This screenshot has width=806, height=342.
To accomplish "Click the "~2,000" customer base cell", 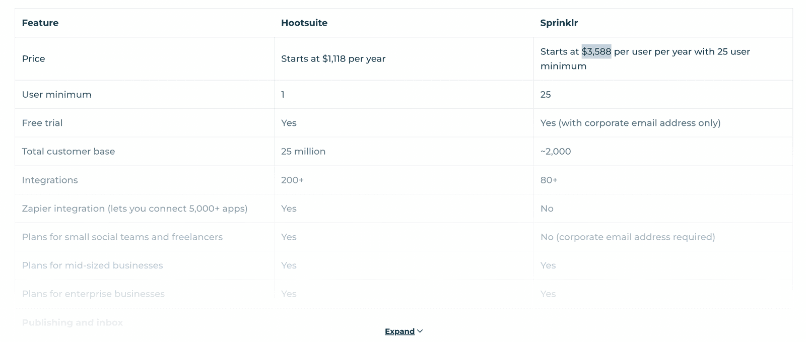I will [556, 151].
